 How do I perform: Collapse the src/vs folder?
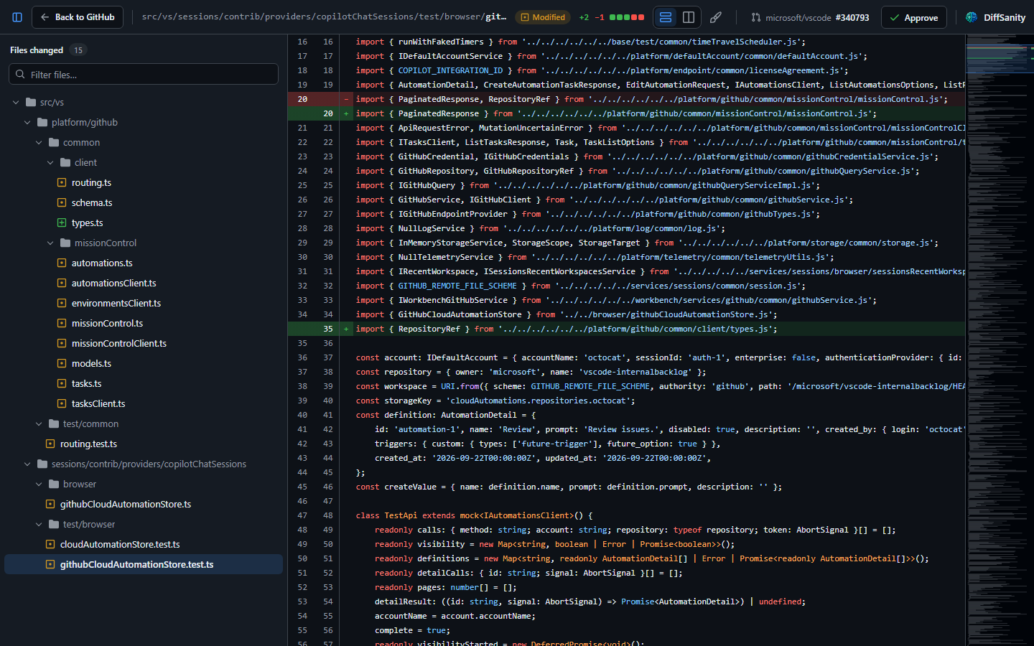(x=16, y=102)
